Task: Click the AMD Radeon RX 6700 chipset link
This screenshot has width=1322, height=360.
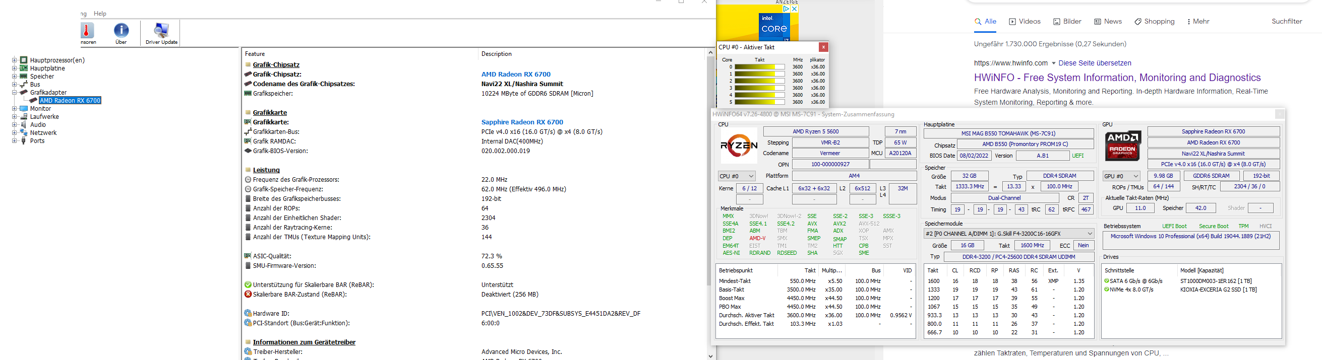Action: point(516,75)
